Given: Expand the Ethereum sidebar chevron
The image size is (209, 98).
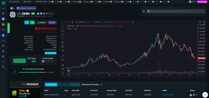Looking at the screenshot, I should pos(6,19).
